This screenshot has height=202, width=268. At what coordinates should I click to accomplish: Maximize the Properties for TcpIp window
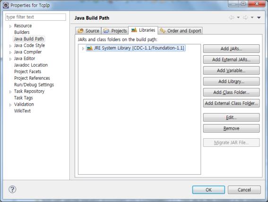(x=243, y=4)
